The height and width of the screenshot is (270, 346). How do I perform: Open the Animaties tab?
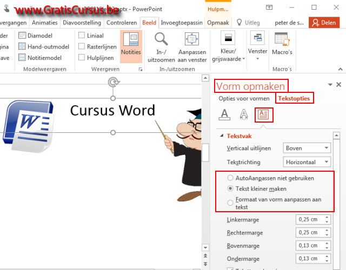pos(44,23)
